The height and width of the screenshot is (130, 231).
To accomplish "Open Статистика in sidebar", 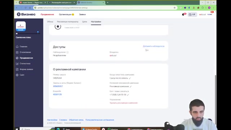I will pyautogui.click(x=25, y=64).
